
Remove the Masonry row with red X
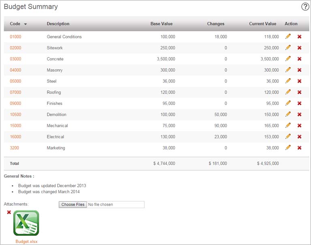click(x=300, y=70)
